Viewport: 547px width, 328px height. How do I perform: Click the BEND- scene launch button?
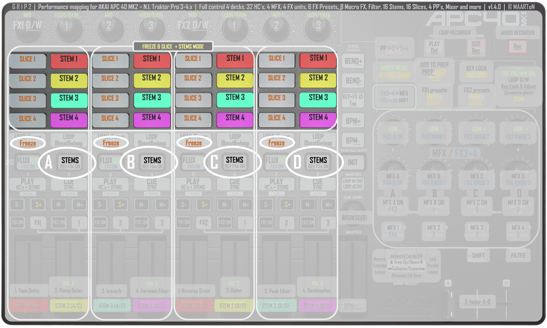tap(353, 81)
